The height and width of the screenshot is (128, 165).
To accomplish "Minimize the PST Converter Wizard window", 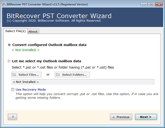I will [144, 4].
